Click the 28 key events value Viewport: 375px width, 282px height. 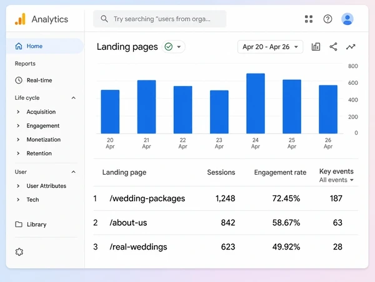(x=337, y=247)
